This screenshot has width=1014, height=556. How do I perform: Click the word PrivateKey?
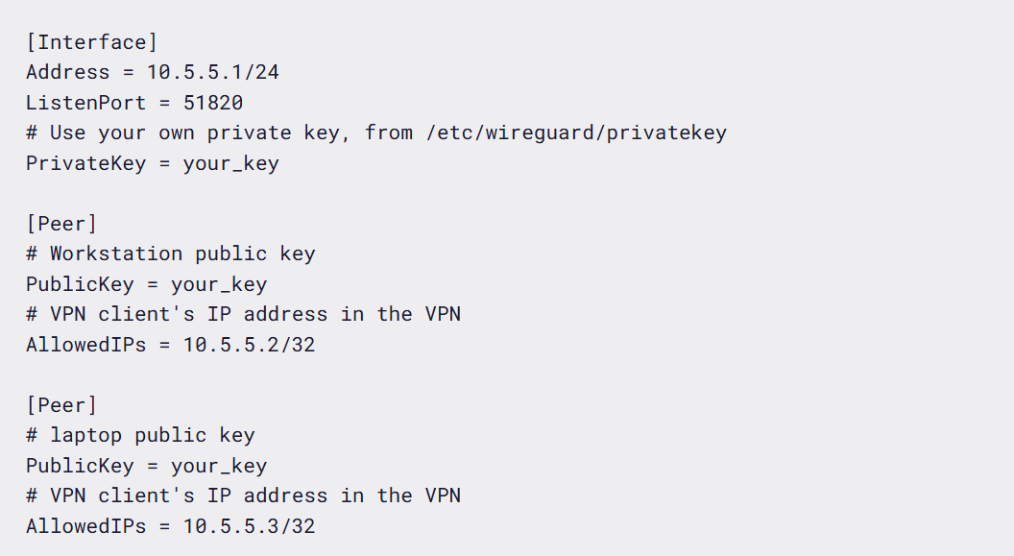tap(86, 163)
